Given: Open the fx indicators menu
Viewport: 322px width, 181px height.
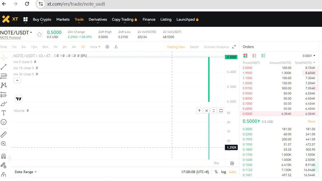Looking at the screenshot, I should 116,47.
